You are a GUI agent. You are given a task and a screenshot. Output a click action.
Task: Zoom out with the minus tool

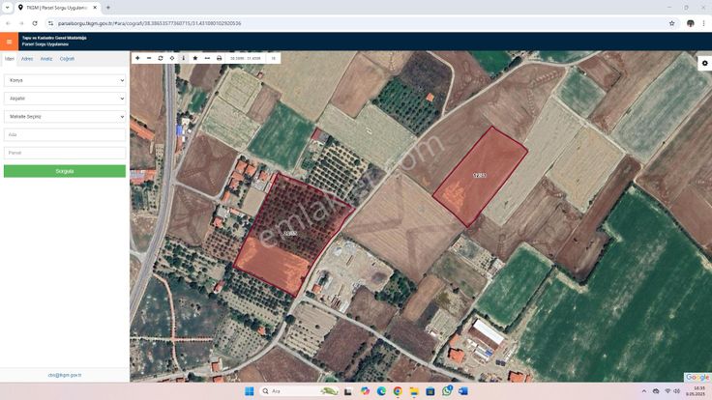tap(149, 58)
